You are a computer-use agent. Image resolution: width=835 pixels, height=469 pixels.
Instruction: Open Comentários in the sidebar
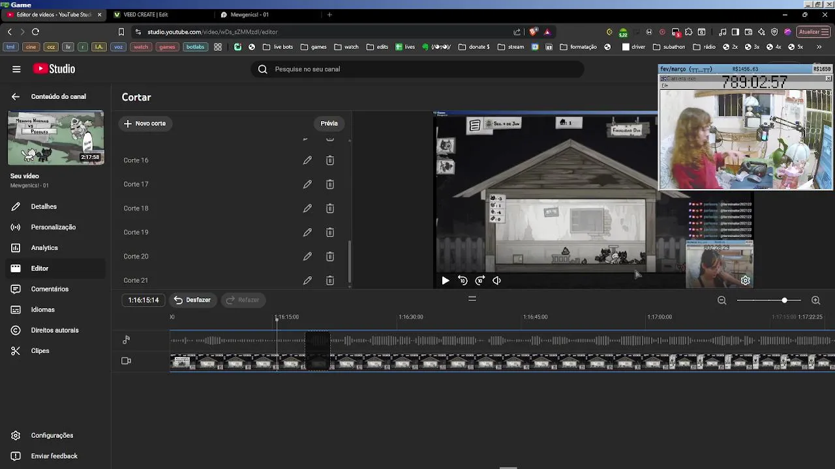tap(55, 289)
